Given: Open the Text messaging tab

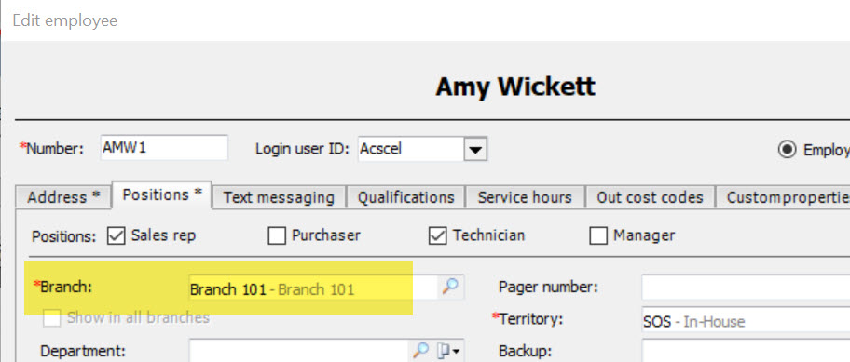Looking at the screenshot, I should pos(279,197).
